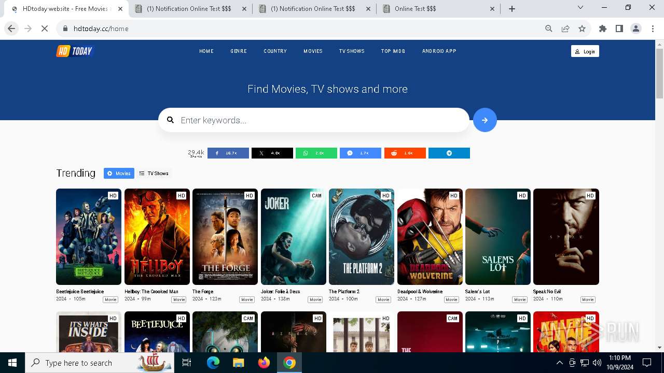
Task: Close the HDtoday website tab
Action: (x=120, y=9)
